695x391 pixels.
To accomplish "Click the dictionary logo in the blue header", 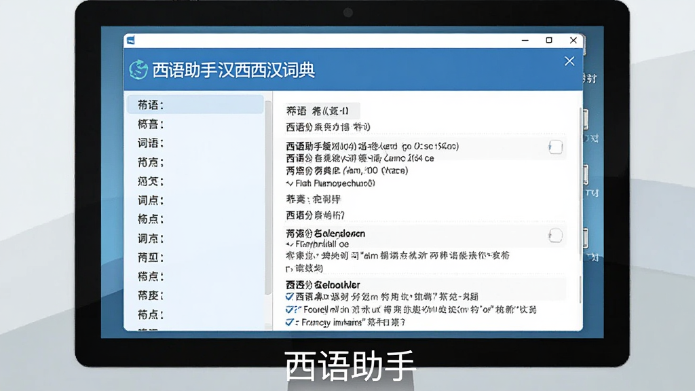I will 138,70.
